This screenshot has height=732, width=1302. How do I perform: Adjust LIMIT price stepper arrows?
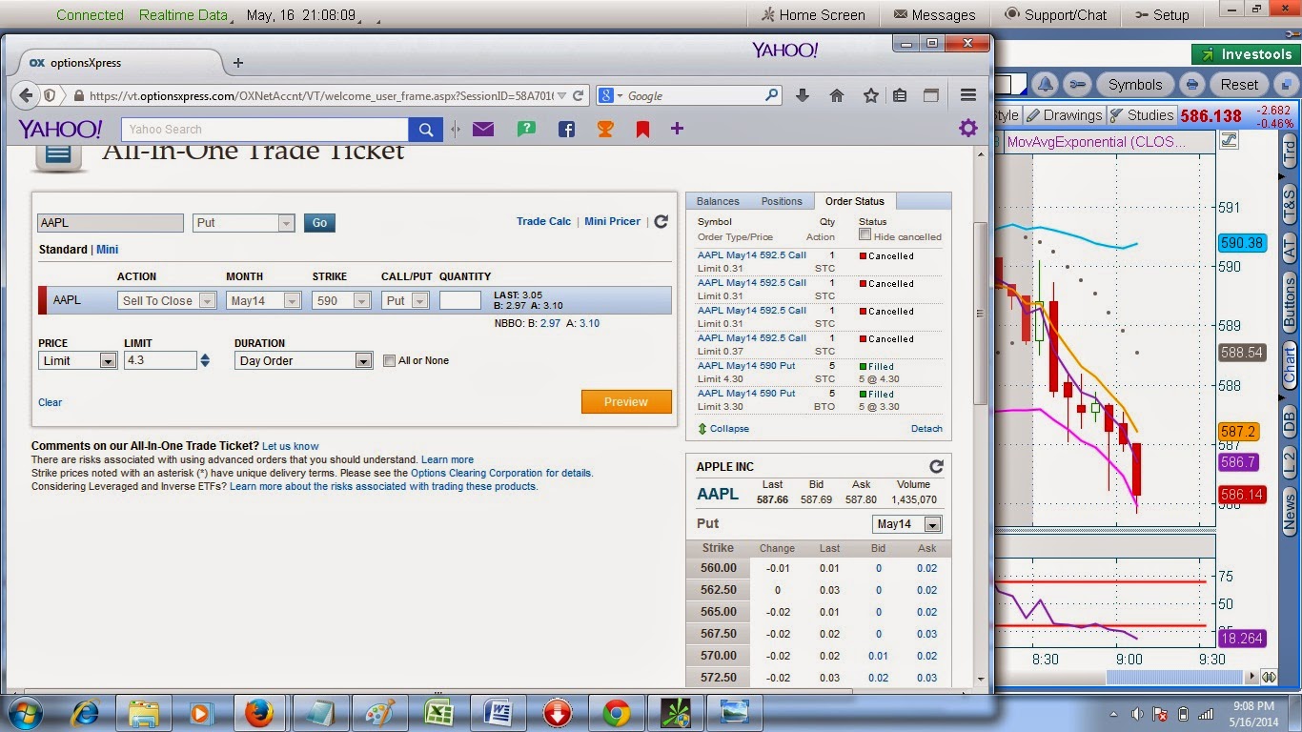coord(205,360)
